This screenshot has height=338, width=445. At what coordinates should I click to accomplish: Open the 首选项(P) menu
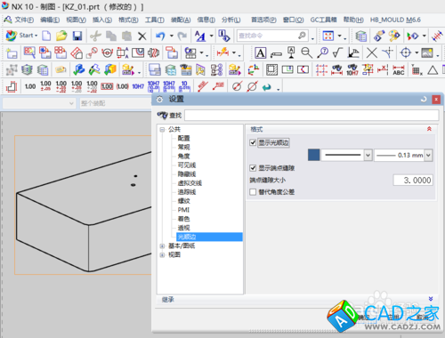[263, 20]
